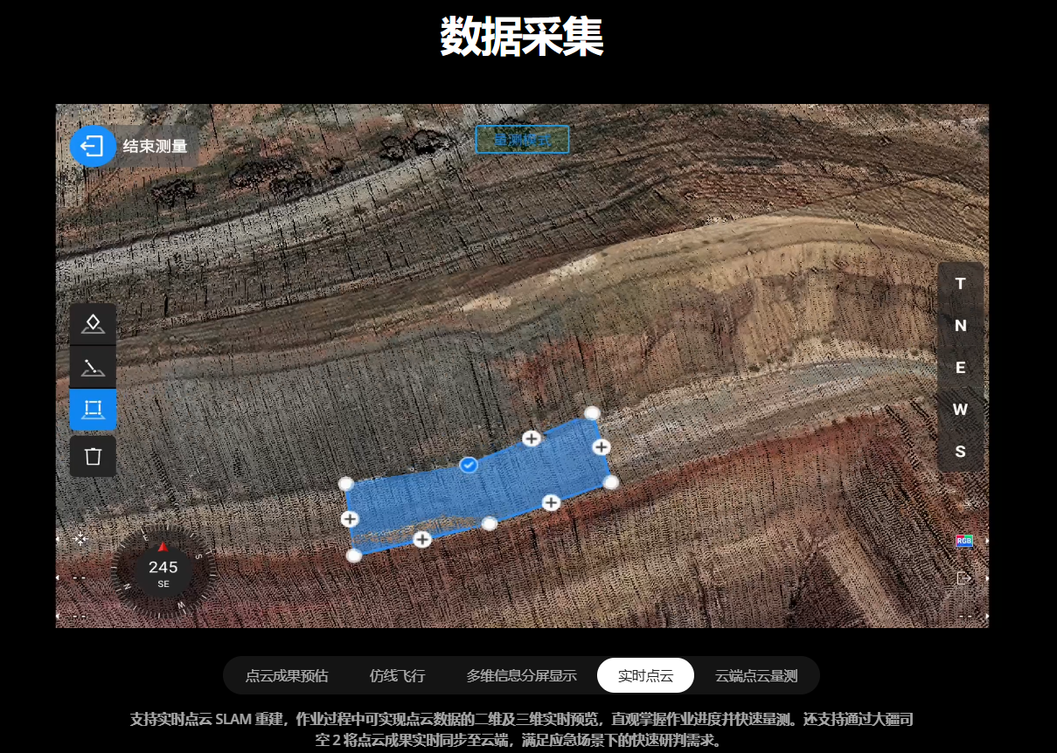Image resolution: width=1057 pixels, height=753 pixels.
Task: Switch to top view T
Action: click(960, 284)
